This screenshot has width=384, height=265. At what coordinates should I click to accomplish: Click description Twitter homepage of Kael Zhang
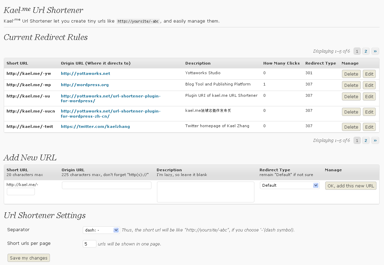217,126
